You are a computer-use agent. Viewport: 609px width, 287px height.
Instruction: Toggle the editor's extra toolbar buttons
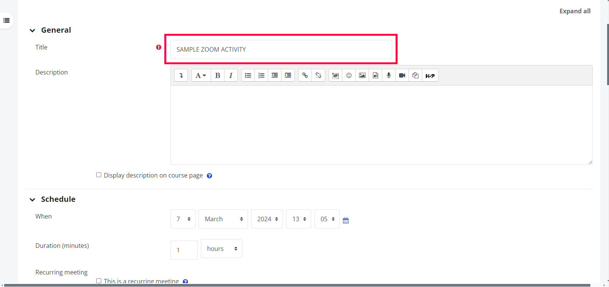coord(181,75)
